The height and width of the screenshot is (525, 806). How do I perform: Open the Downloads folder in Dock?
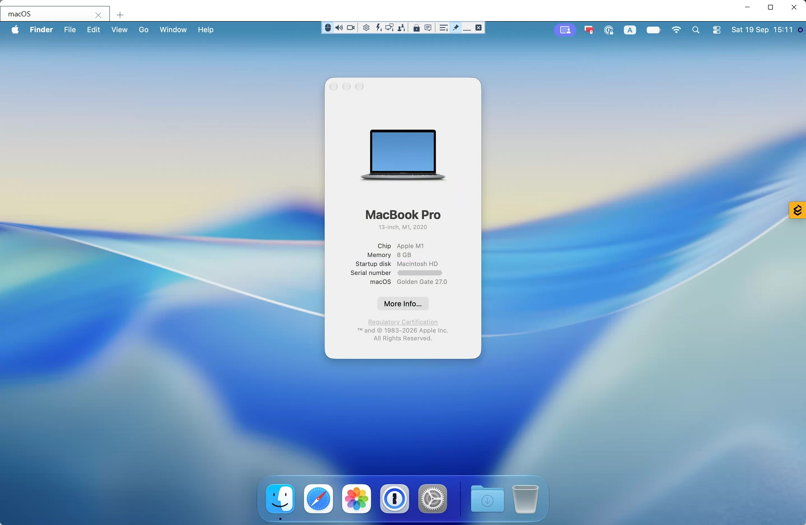[x=487, y=499]
